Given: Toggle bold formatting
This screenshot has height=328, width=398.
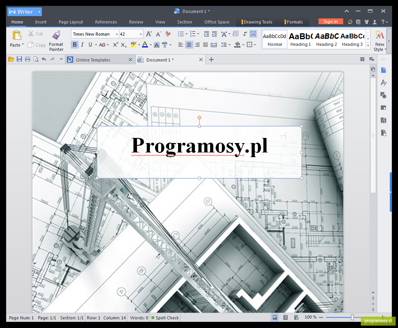Looking at the screenshot, I should (75, 45).
